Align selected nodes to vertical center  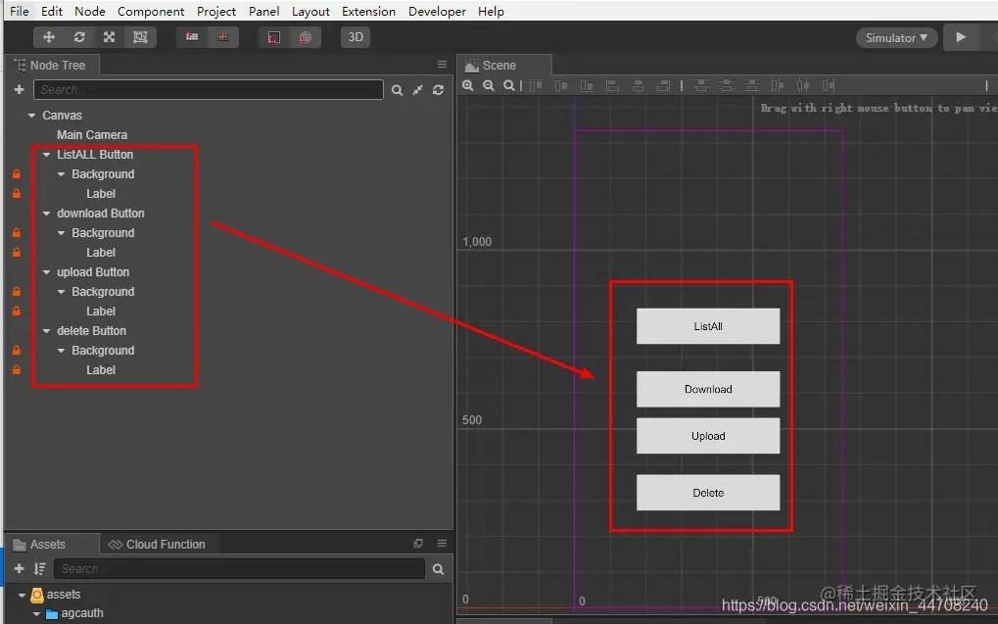point(561,85)
